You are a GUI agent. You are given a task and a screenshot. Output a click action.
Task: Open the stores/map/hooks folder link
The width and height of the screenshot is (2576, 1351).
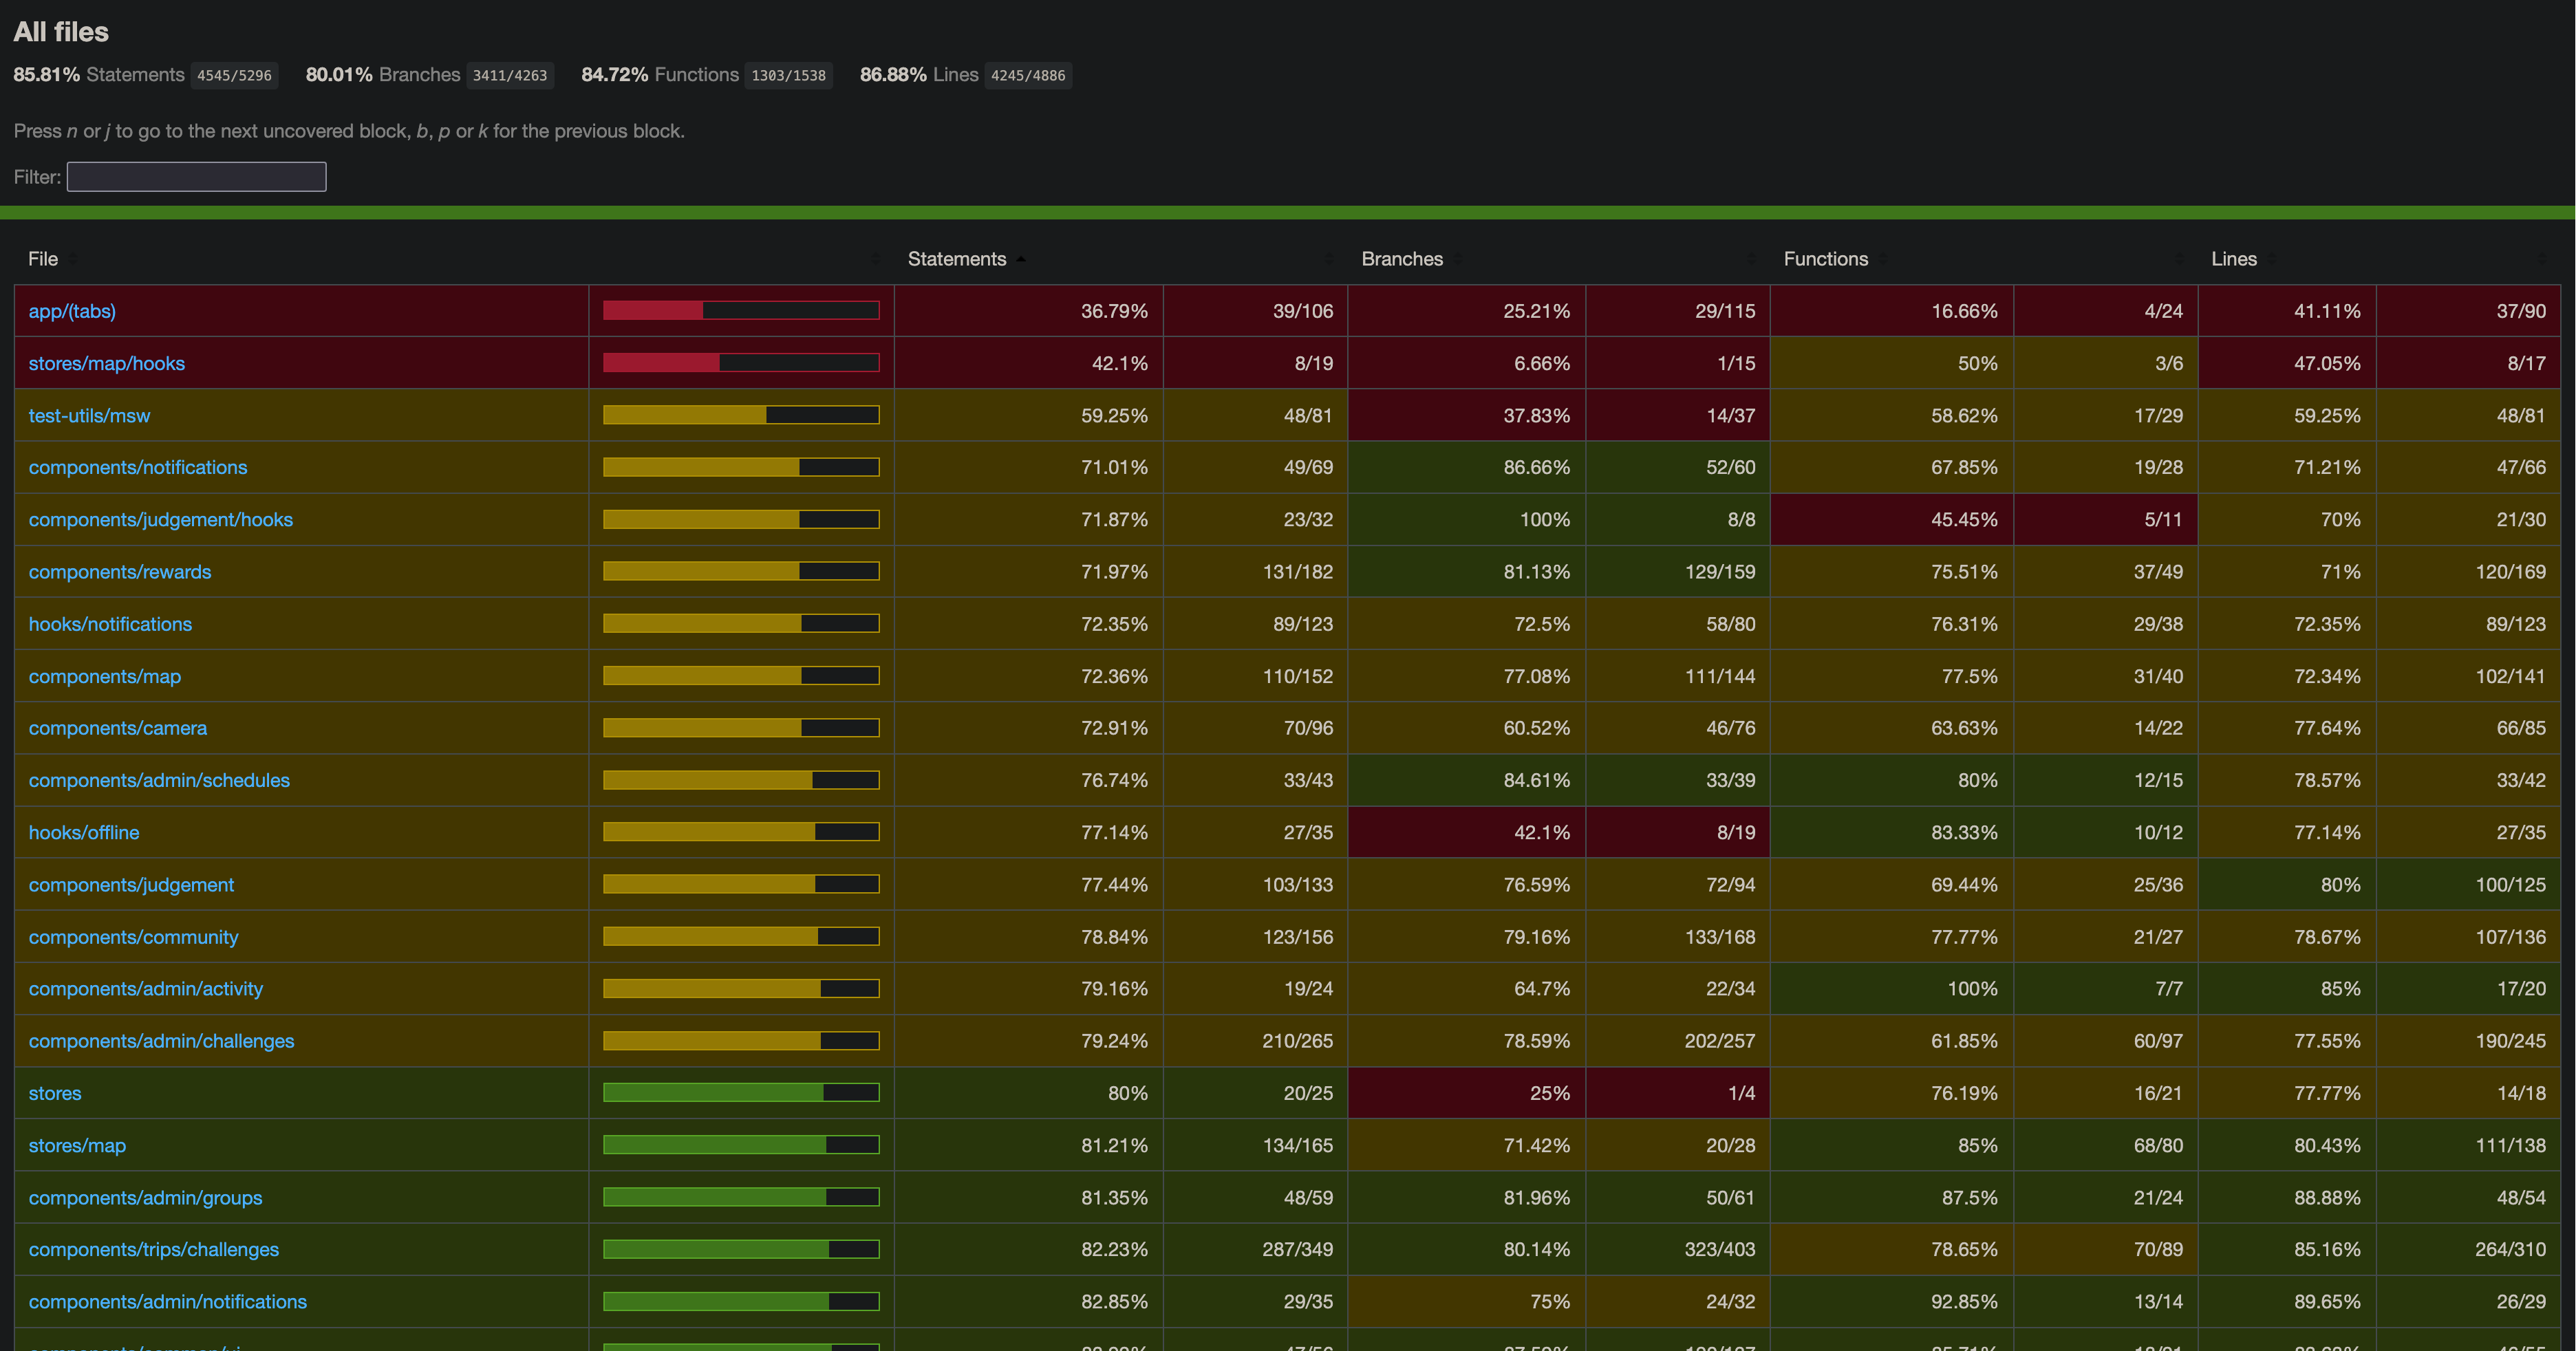coord(106,363)
